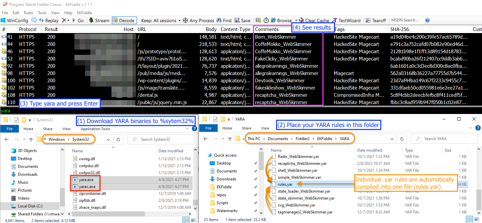482x223 pixels.
Task: Switch System32 window to large icons view
Action: (193, 220)
